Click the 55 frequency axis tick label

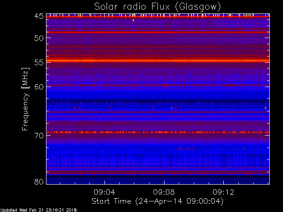[x=39, y=63]
